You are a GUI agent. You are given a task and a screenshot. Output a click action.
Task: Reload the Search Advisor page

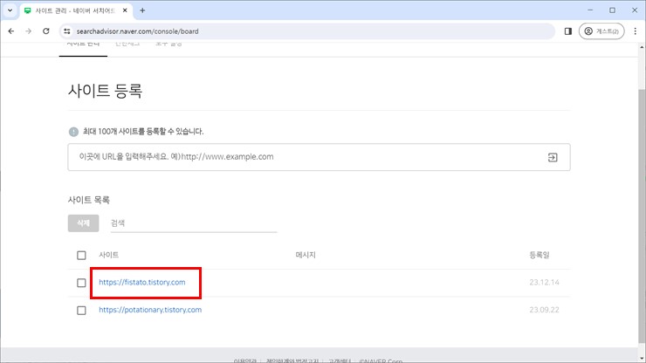(x=46, y=31)
